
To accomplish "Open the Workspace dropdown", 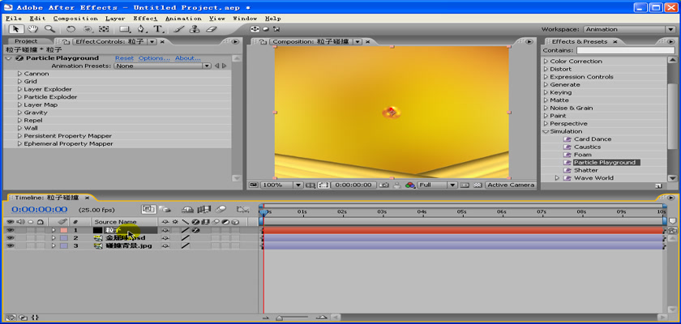I will (x=629, y=29).
